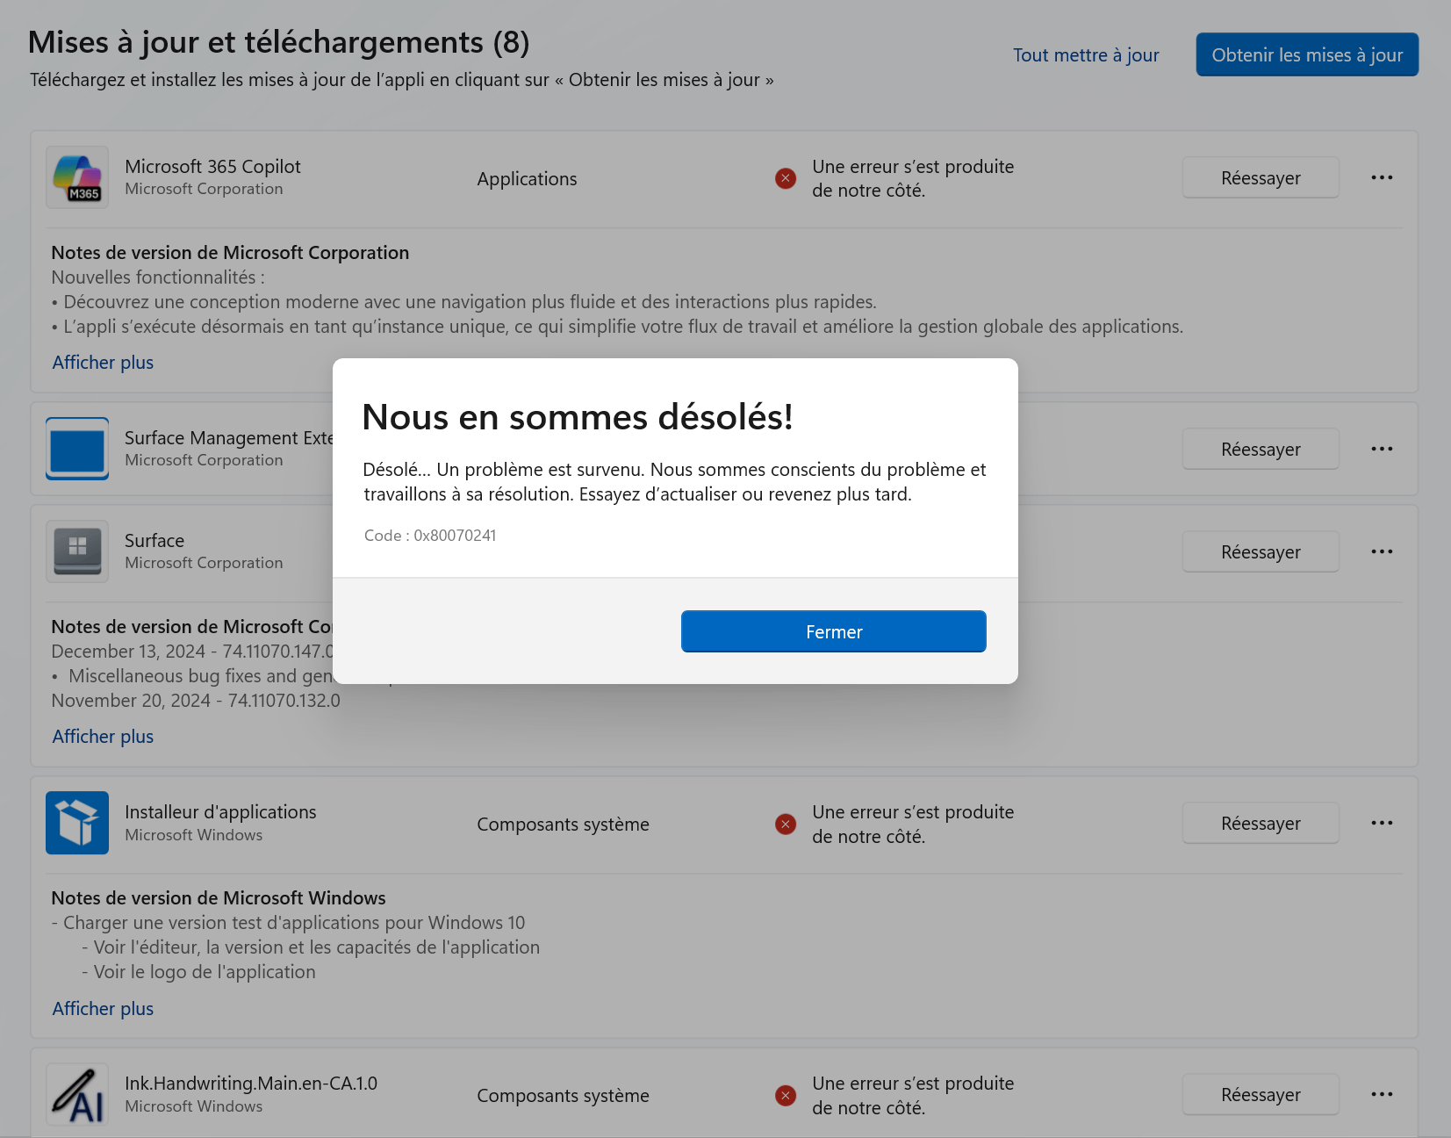The image size is (1451, 1138).
Task: Click the Installeur d'applications package icon
Action: [x=77, y=823]
